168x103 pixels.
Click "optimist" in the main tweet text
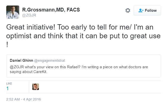tap(19, 36)
